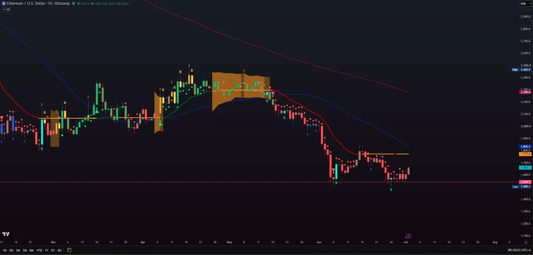Click the open value O 1,607.8 readout
The image size is (533, 255).
(x=83, y=3)
